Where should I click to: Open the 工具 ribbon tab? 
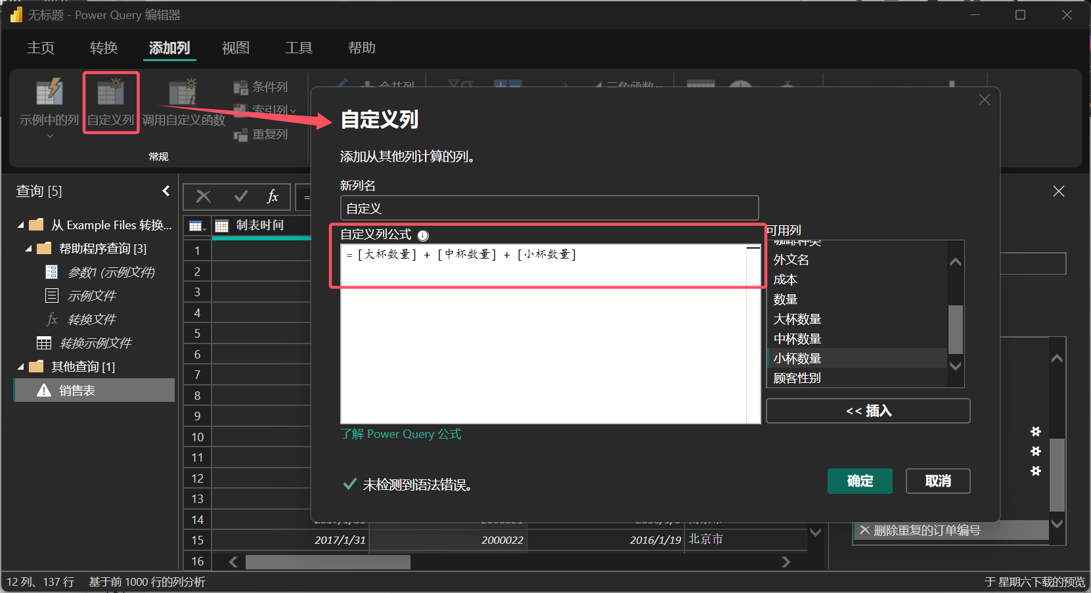[299, 47]
